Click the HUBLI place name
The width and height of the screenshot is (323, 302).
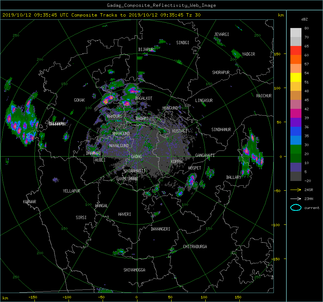point(100,160)
